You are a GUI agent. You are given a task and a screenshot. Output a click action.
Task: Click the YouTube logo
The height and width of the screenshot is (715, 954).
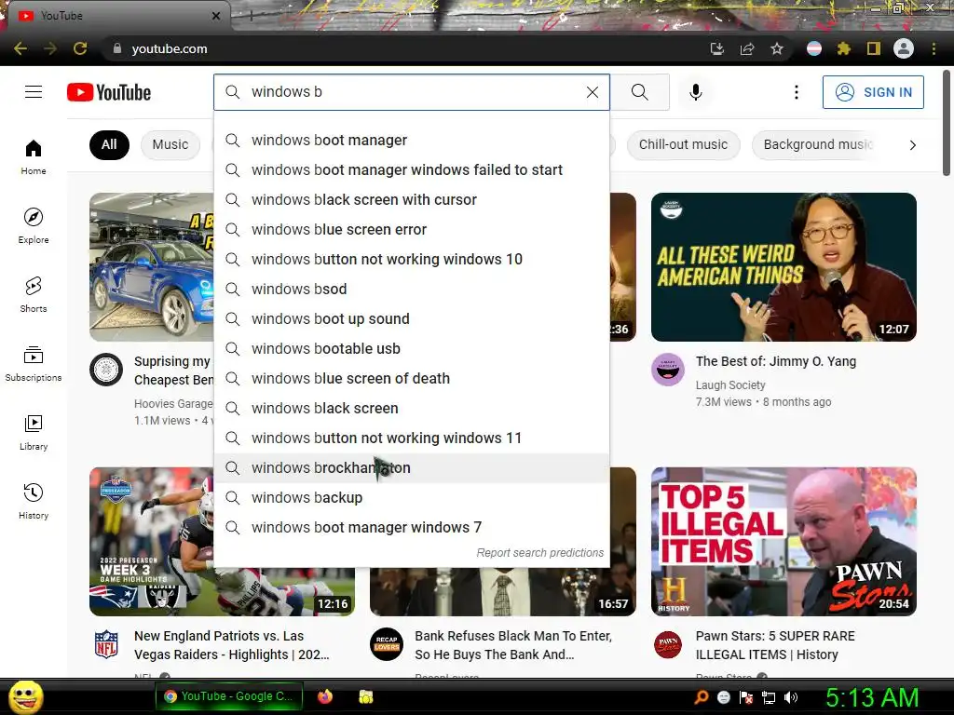click(x=109, y=92)
